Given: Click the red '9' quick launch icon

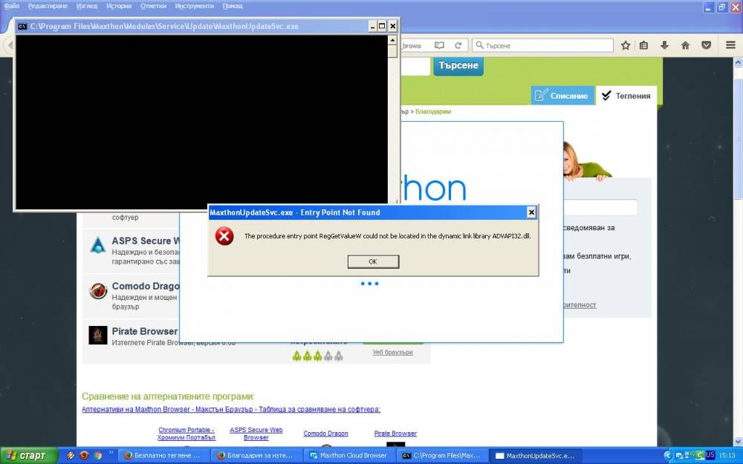Looking at the screenshot, I should coord(85,456).
